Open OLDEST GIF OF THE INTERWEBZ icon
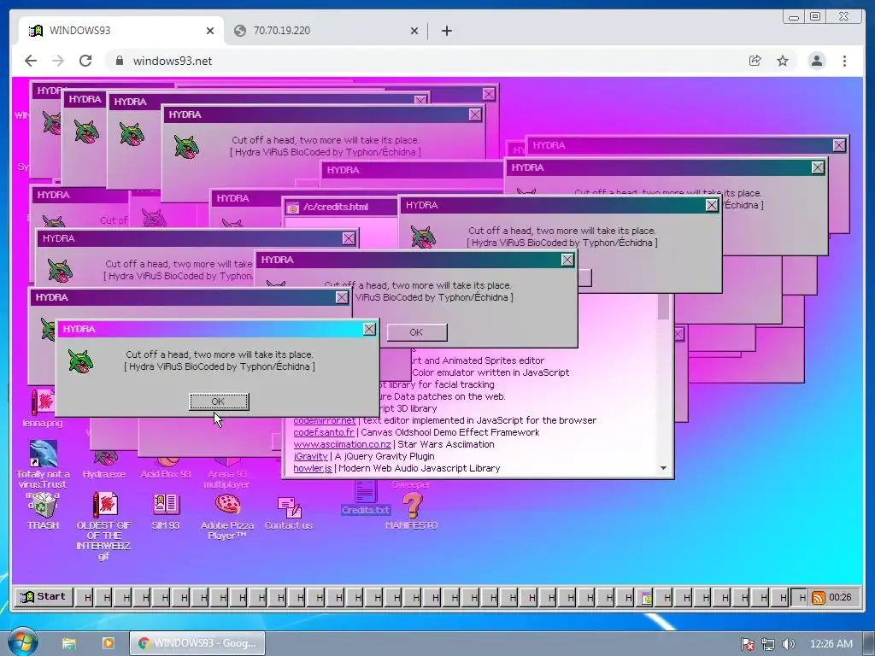The height and width of the screenshot is (656, 875). (x=103, y=525)
